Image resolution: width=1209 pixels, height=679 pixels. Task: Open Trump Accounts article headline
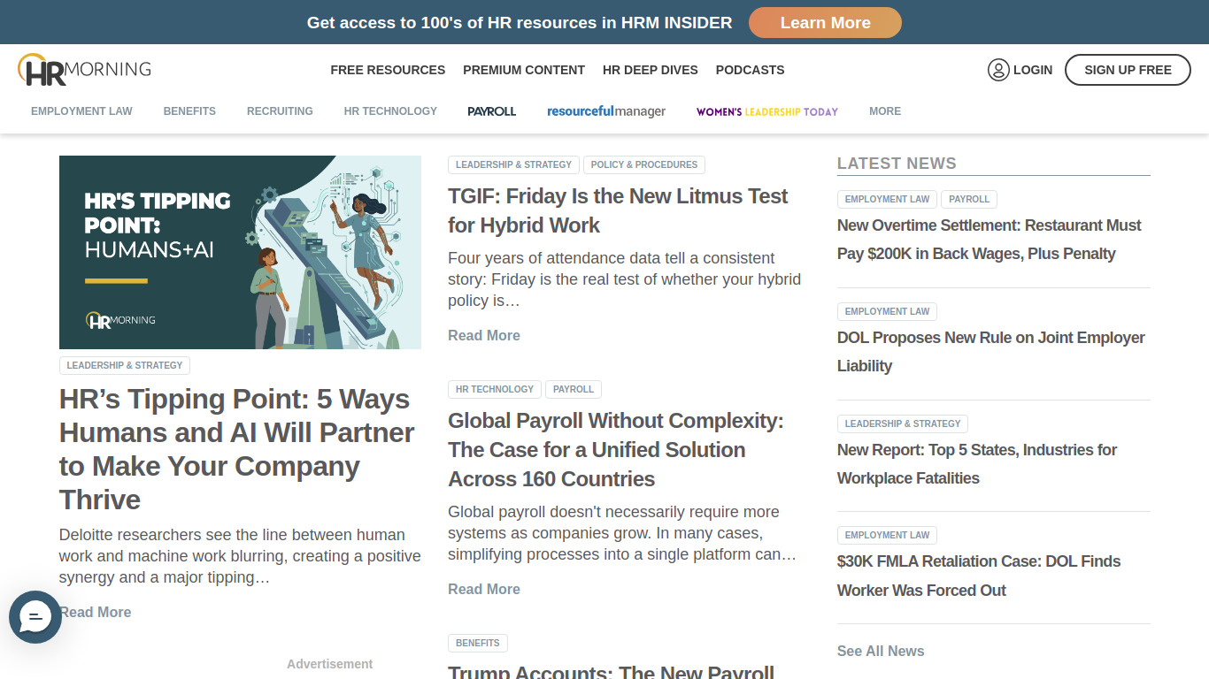[611, 670]
